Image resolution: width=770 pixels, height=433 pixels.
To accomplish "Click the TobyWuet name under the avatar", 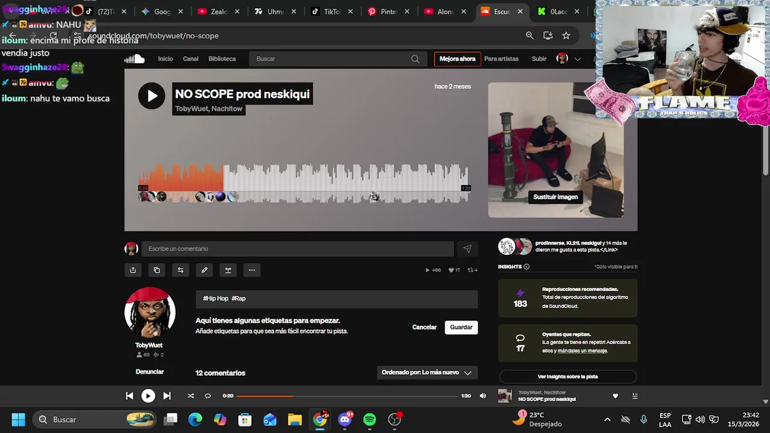I will point(149,345).
